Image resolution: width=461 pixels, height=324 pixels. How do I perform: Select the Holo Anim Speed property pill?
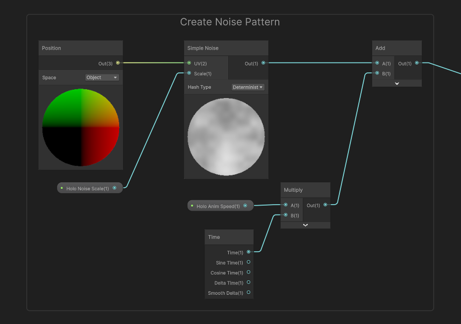click(218, 205)
